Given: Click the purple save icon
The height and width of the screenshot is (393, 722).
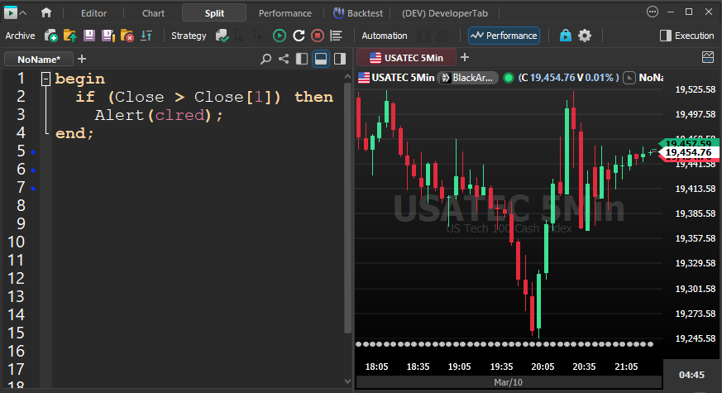Looking at the screenshot, I should pos(89,36).
